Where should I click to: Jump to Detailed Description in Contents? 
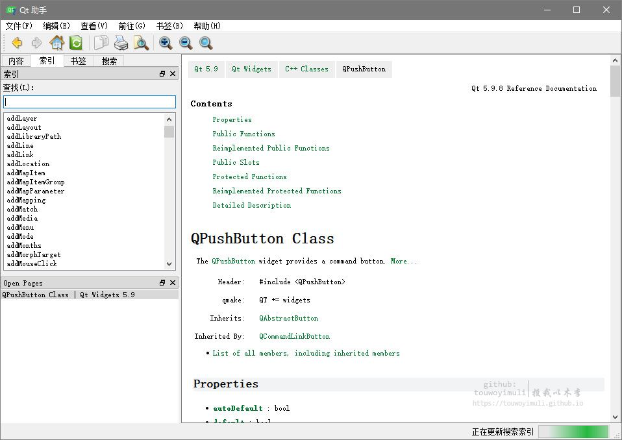pos(251,205)
